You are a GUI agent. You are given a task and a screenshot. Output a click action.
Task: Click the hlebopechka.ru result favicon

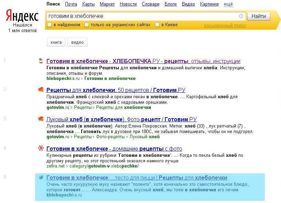pos(41,61)
